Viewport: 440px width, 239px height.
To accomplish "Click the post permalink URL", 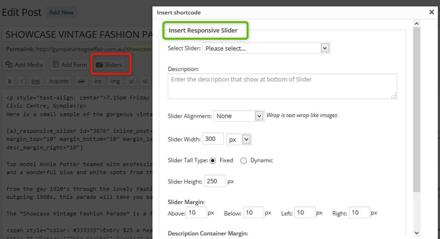I will [x=94, y=49].
